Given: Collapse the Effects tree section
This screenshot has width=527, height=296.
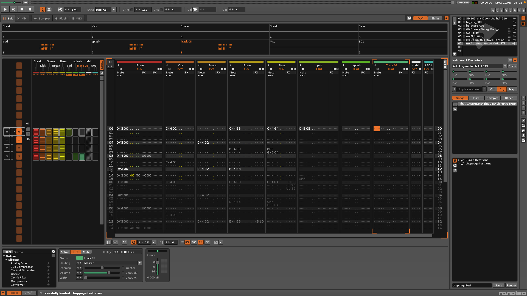Looking at the screenshot, I should pos(6,260).
